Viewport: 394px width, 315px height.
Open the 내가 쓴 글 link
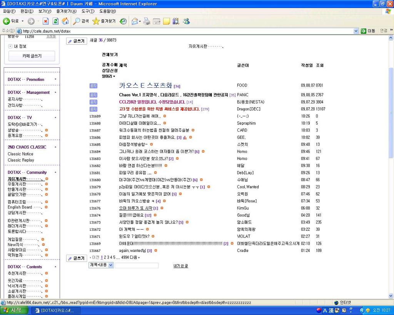[x=181, y=266]
